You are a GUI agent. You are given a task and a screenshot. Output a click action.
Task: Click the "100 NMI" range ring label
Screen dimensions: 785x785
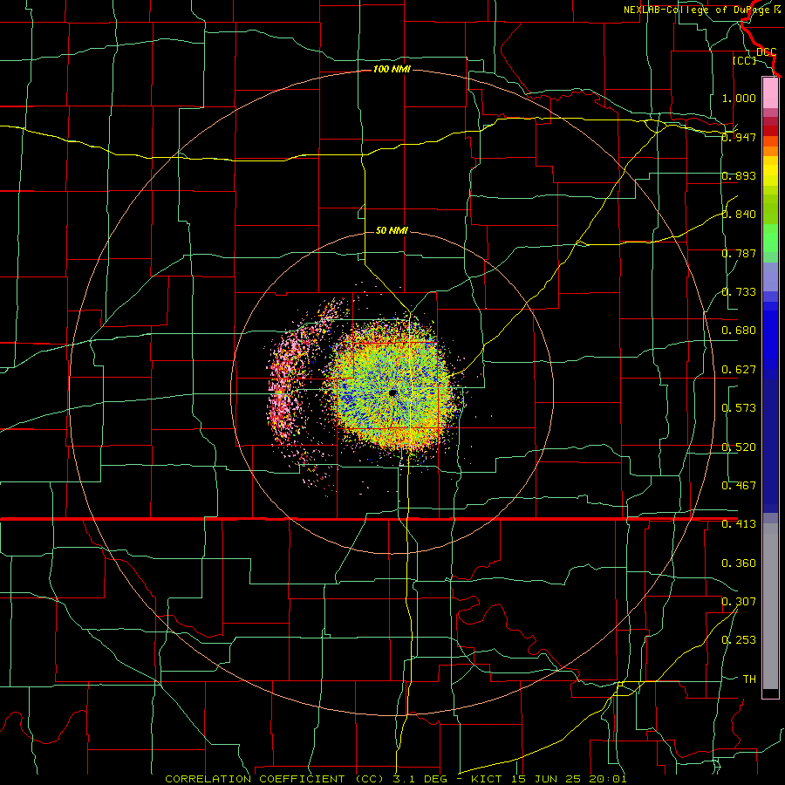pos(392,69)
